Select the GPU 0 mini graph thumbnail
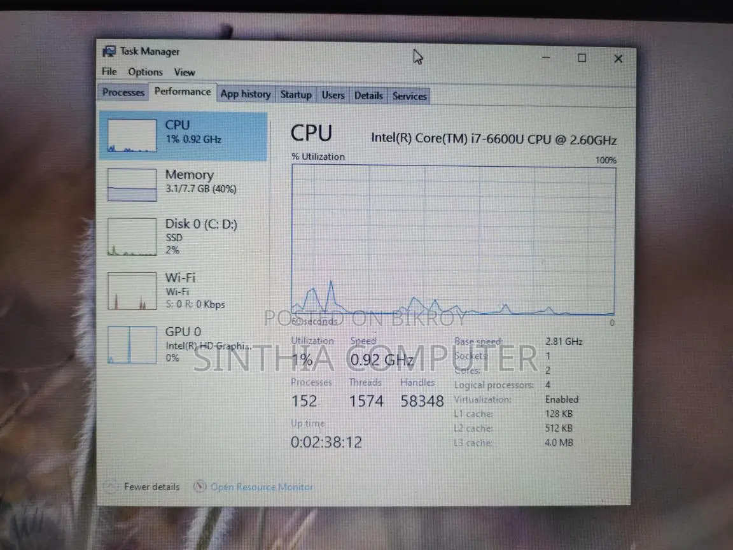Screen dimensions: 733x550 [x=132, y=345]
